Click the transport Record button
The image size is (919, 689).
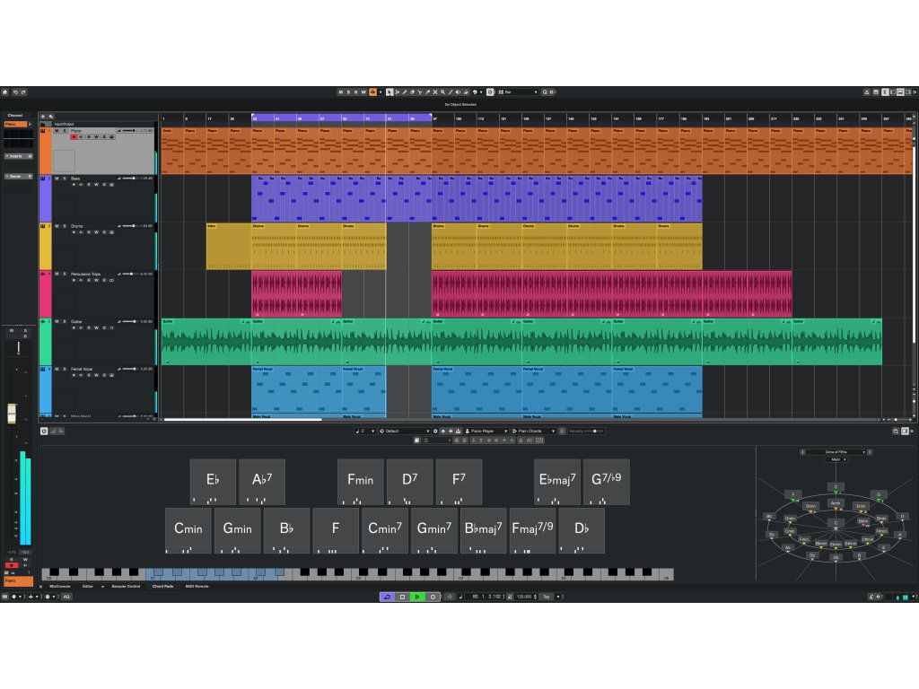[433, 597]
